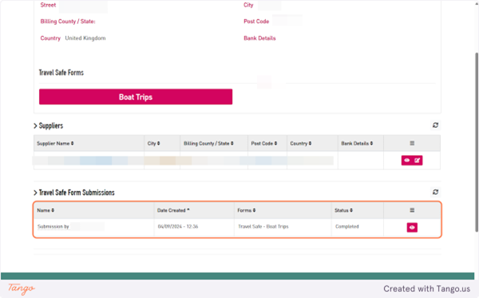Sort submissions by Forms column
The image size is (479, 298).
point(246,210)
